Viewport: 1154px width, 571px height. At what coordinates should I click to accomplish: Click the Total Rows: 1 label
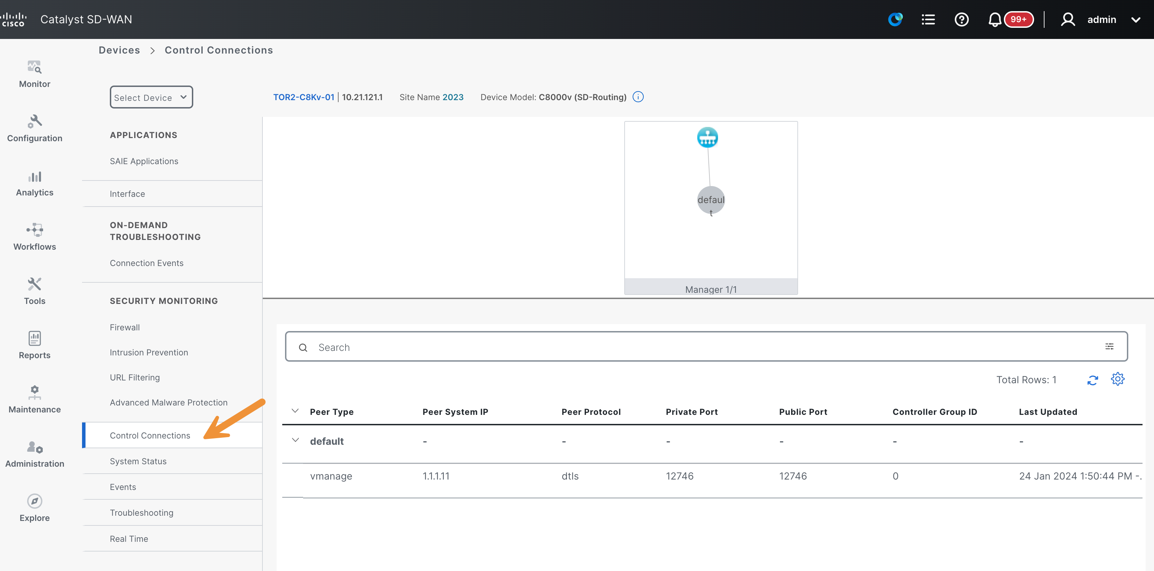1026,380
